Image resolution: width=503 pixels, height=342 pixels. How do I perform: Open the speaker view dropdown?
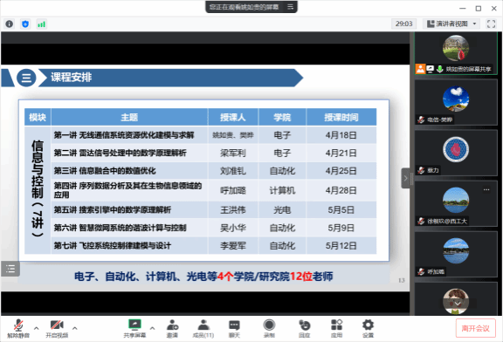tap(452, 24)
